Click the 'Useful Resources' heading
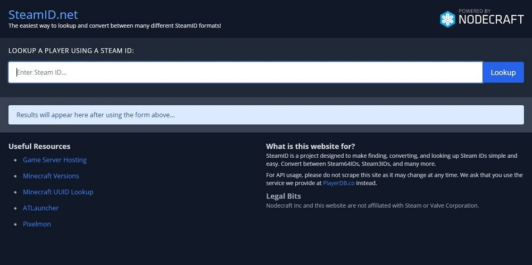The width and height of the screenshot is (532, 265). click(39, 147)
